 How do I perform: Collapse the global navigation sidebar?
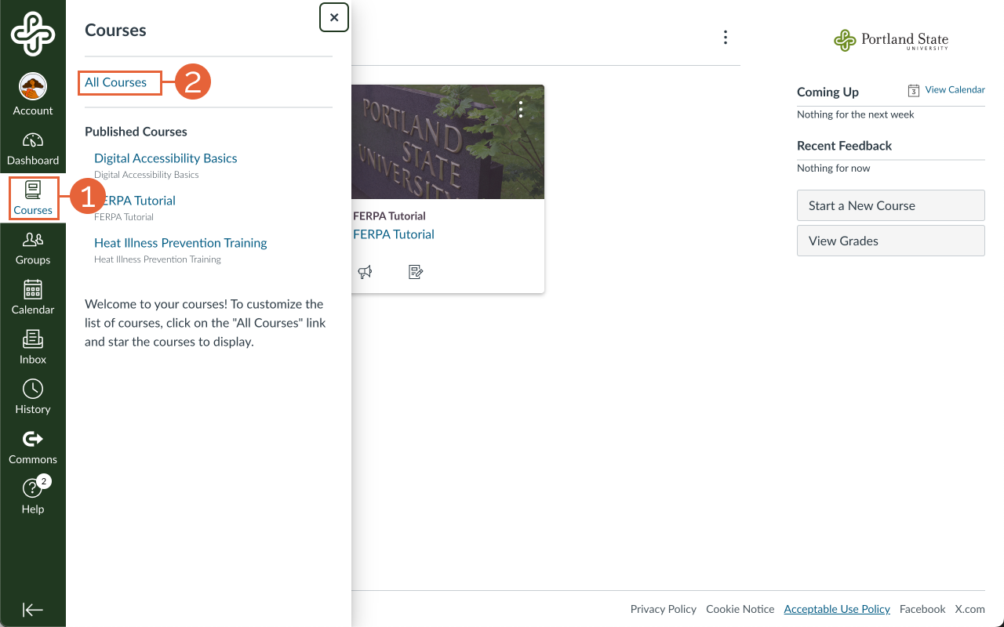point(33,610)
